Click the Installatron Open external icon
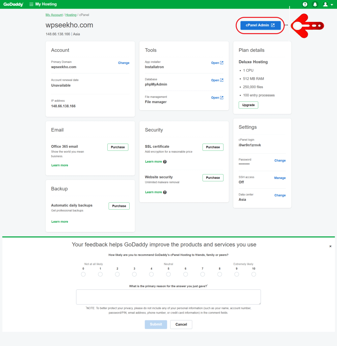This screenshot has height=346, width=337. (x=222, y=63)
